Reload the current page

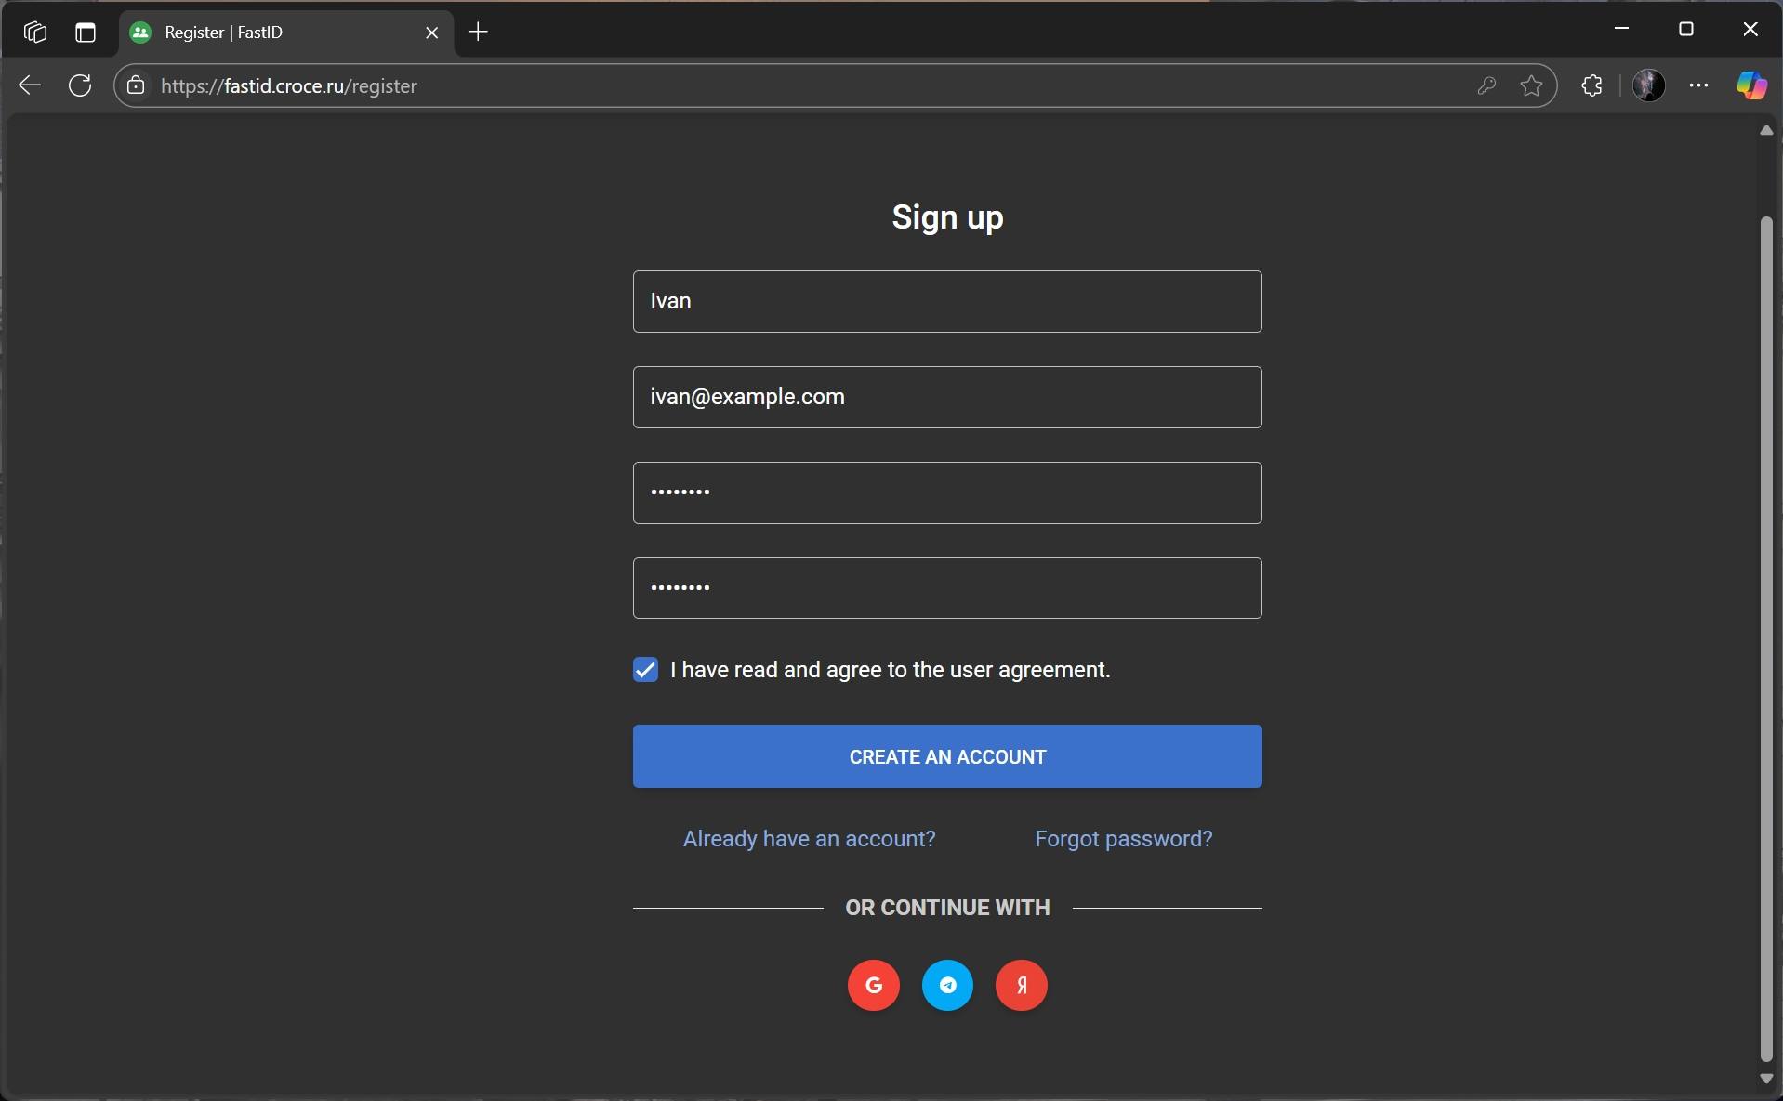click(x=80, y=85)
